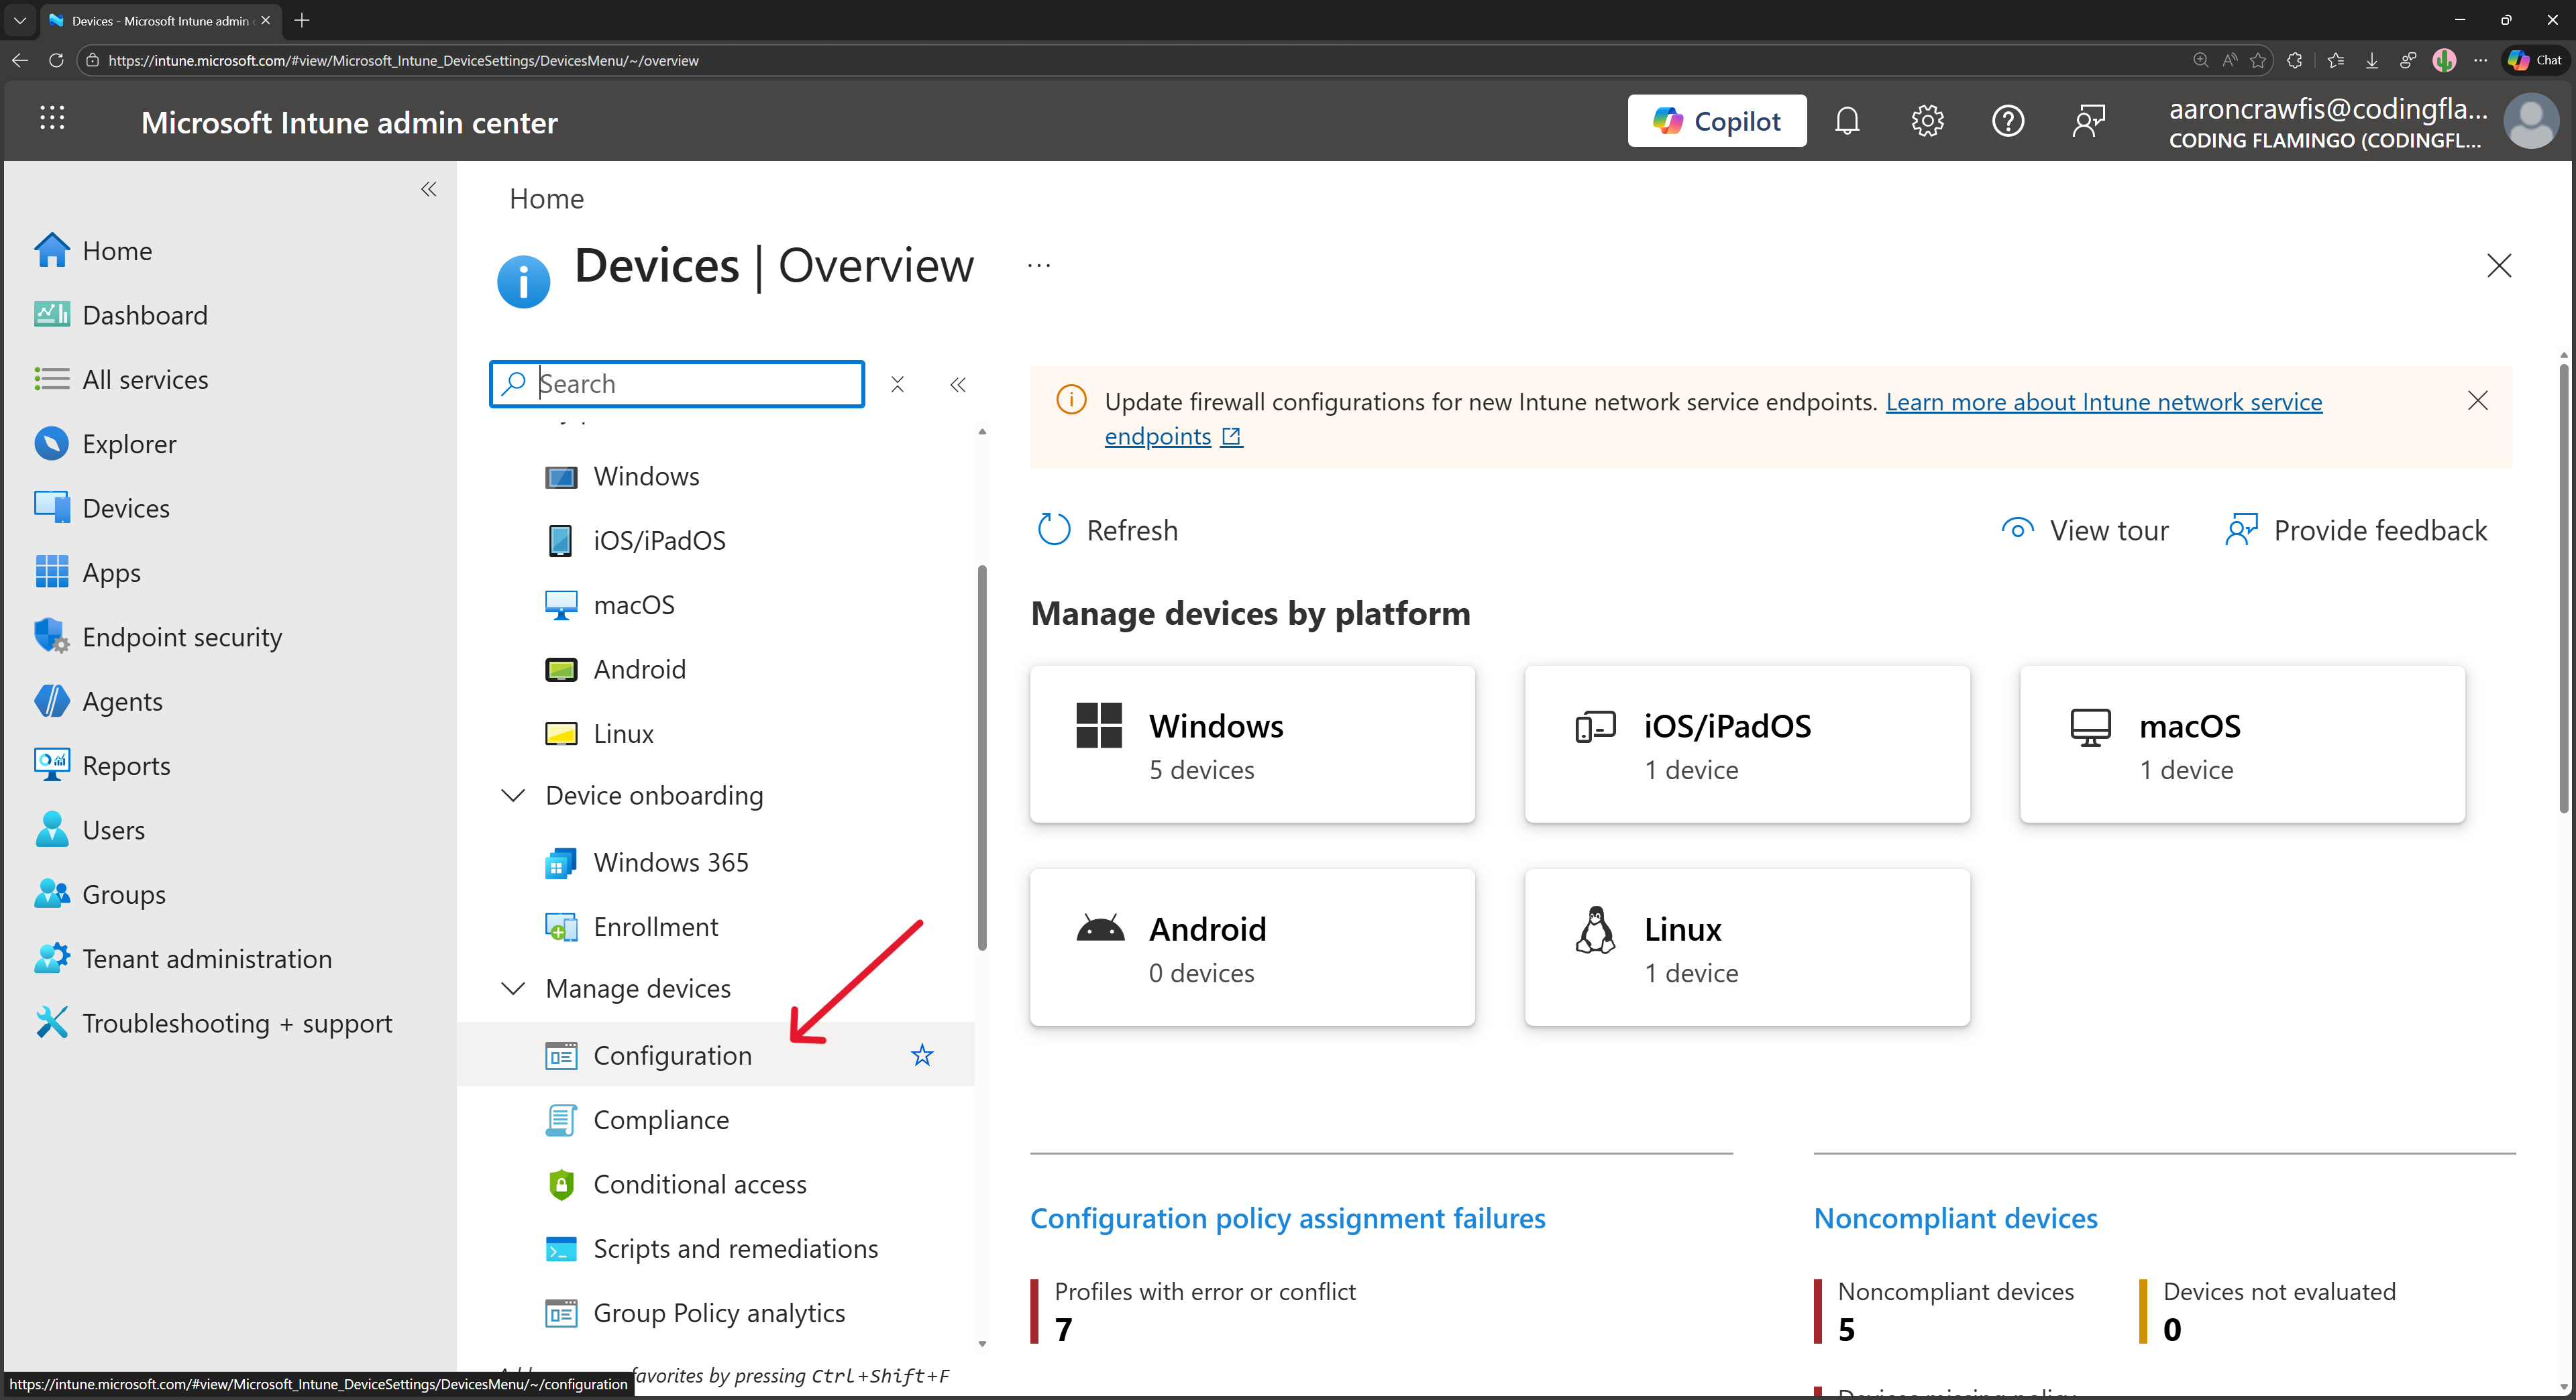Collapse the Device onboarding group
The height and width of the screenshot is (1400, 2576).
[x=513, y=795]
